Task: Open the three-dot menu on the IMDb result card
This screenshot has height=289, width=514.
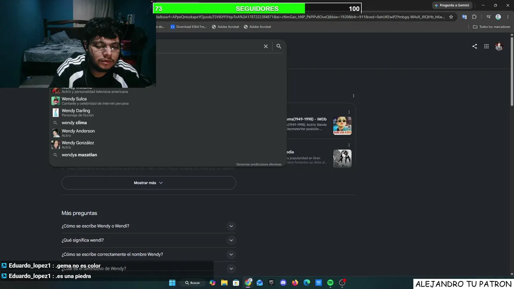Action: tap(349, 112)
